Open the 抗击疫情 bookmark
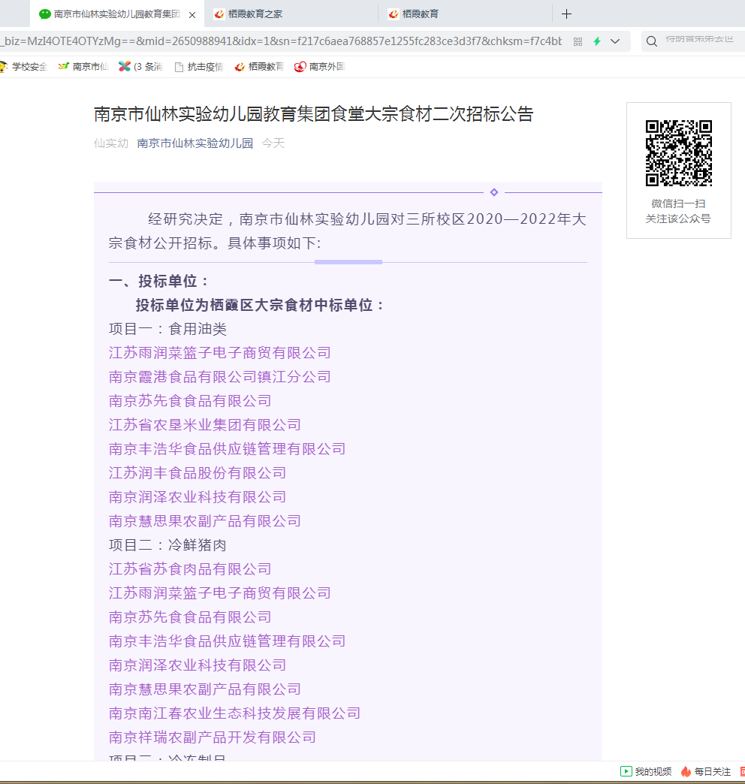This screenshot has height=784, width=745. (x=198, y=67)
